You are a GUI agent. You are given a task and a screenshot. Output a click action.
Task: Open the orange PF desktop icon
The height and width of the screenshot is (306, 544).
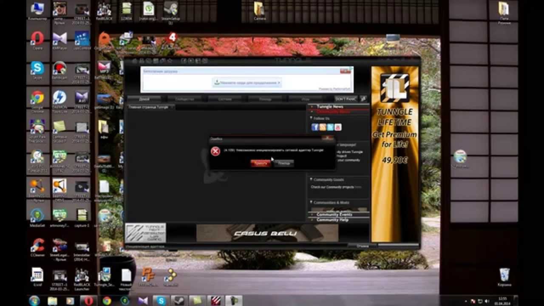click(148, 276)
